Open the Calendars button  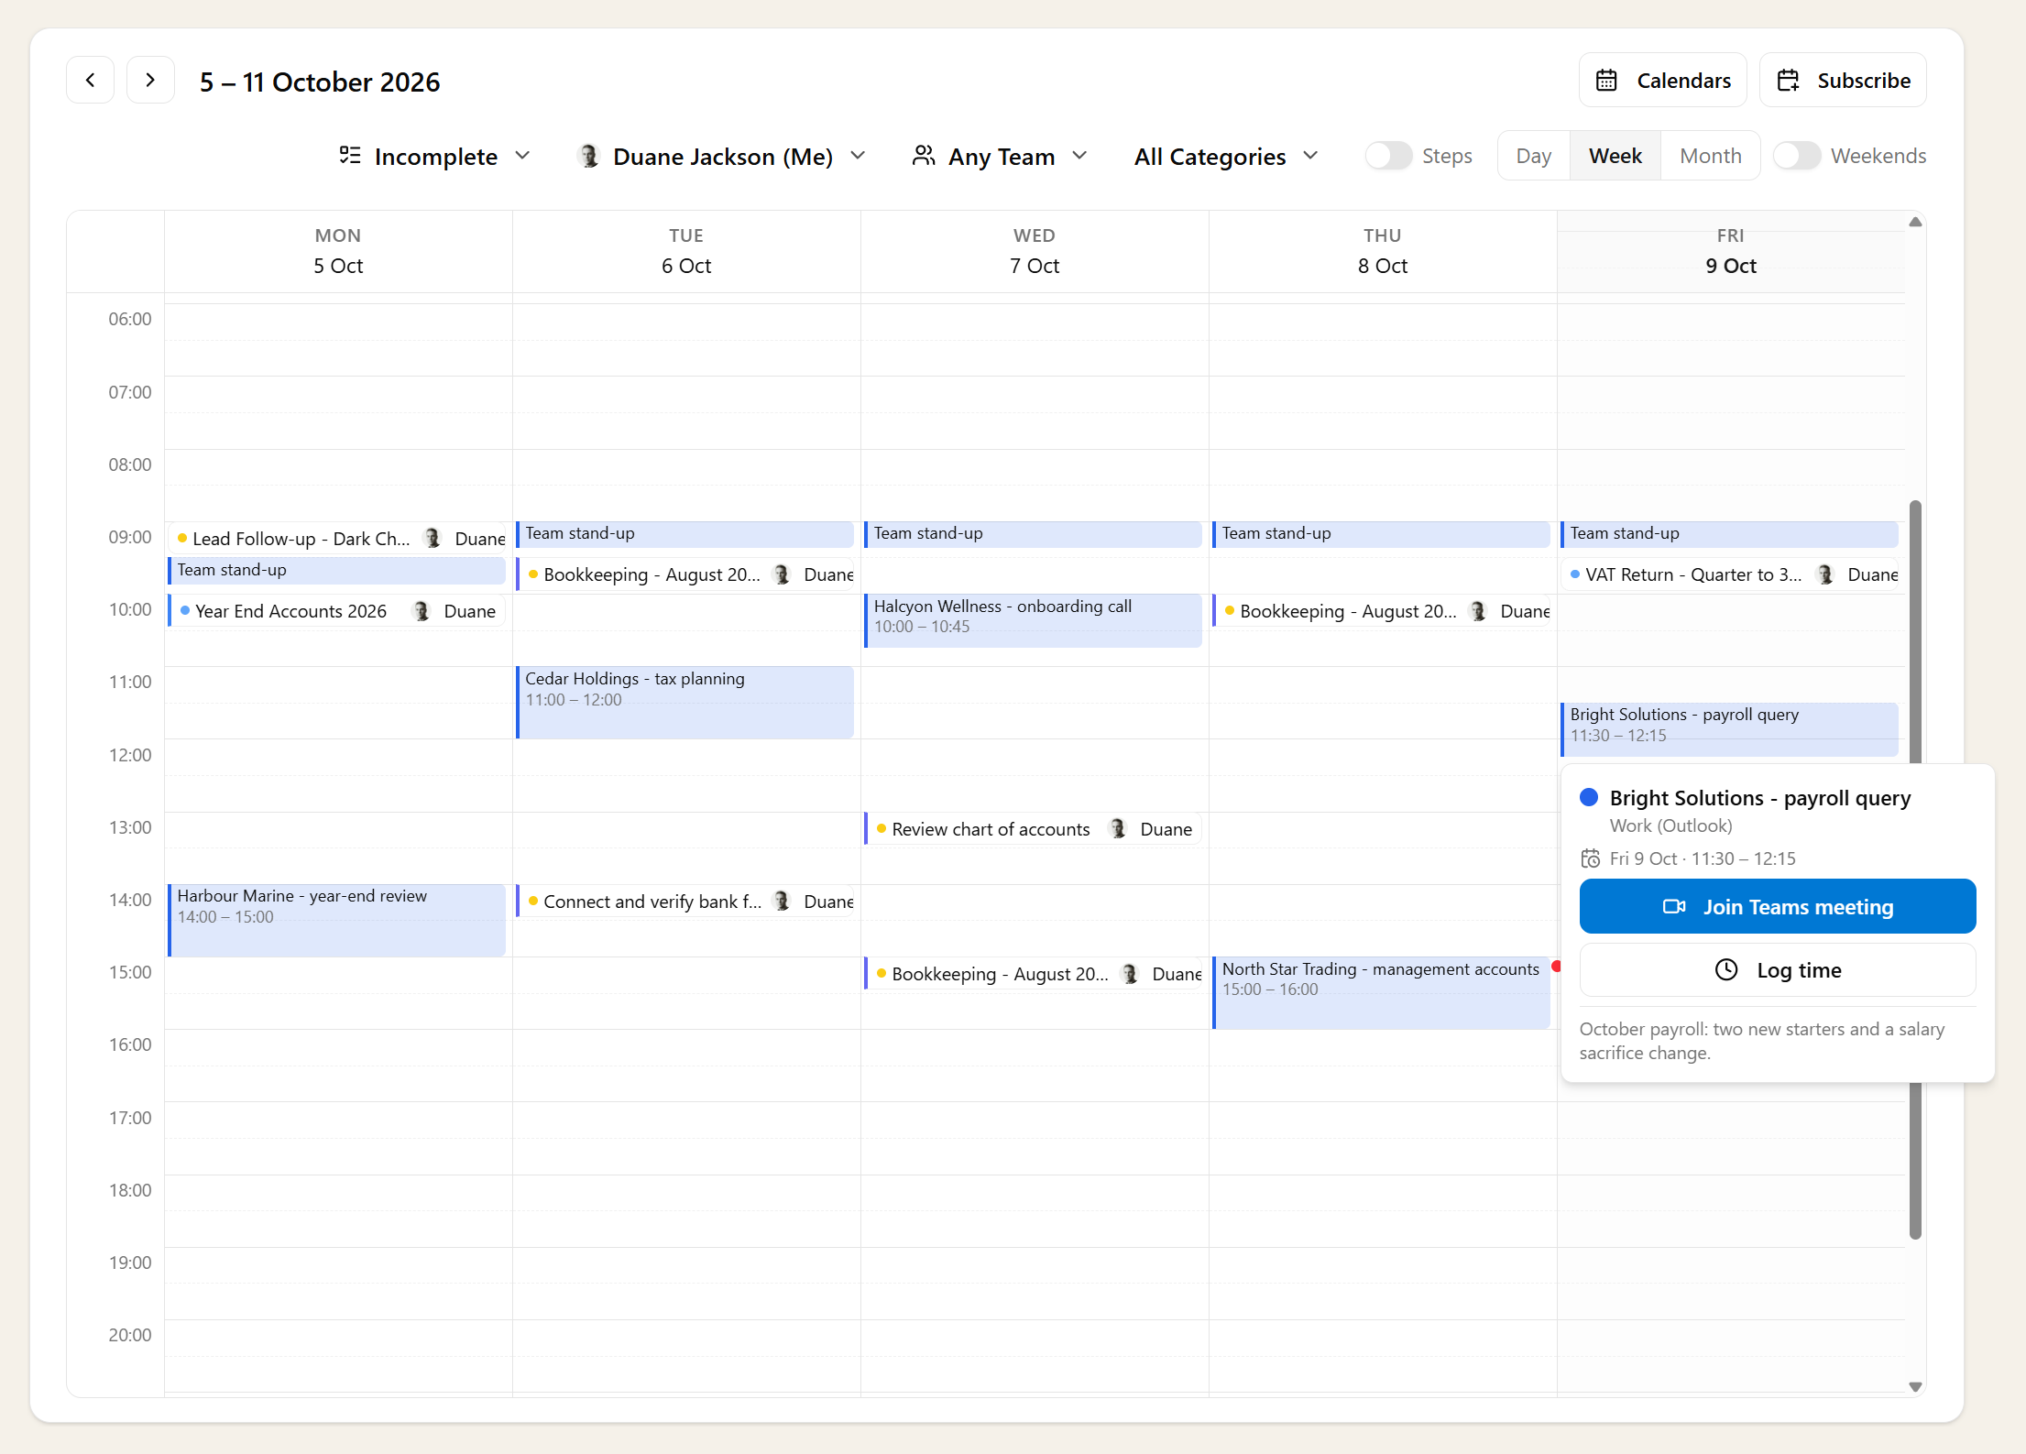coord(1662,81)
